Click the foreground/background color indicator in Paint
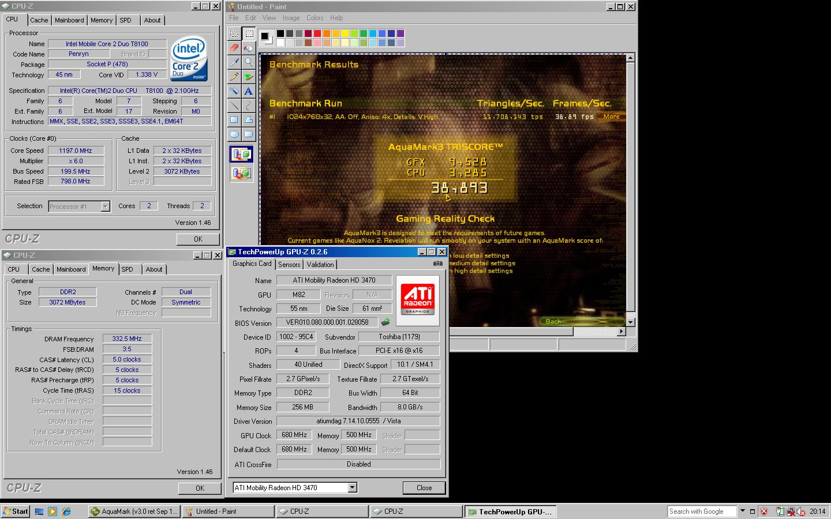 (265, 37)
